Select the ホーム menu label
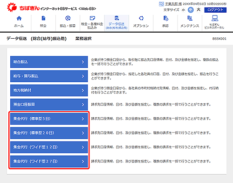Viewport: 233px width, 183px height. pos(19,26)
